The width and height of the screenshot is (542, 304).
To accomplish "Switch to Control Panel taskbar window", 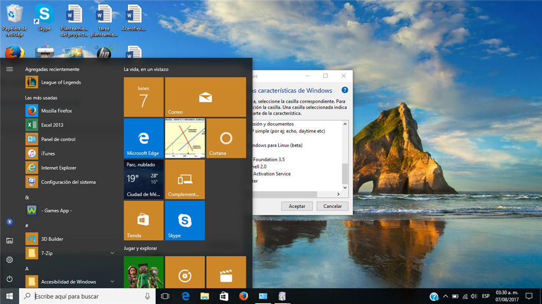I will coord(263,296).
